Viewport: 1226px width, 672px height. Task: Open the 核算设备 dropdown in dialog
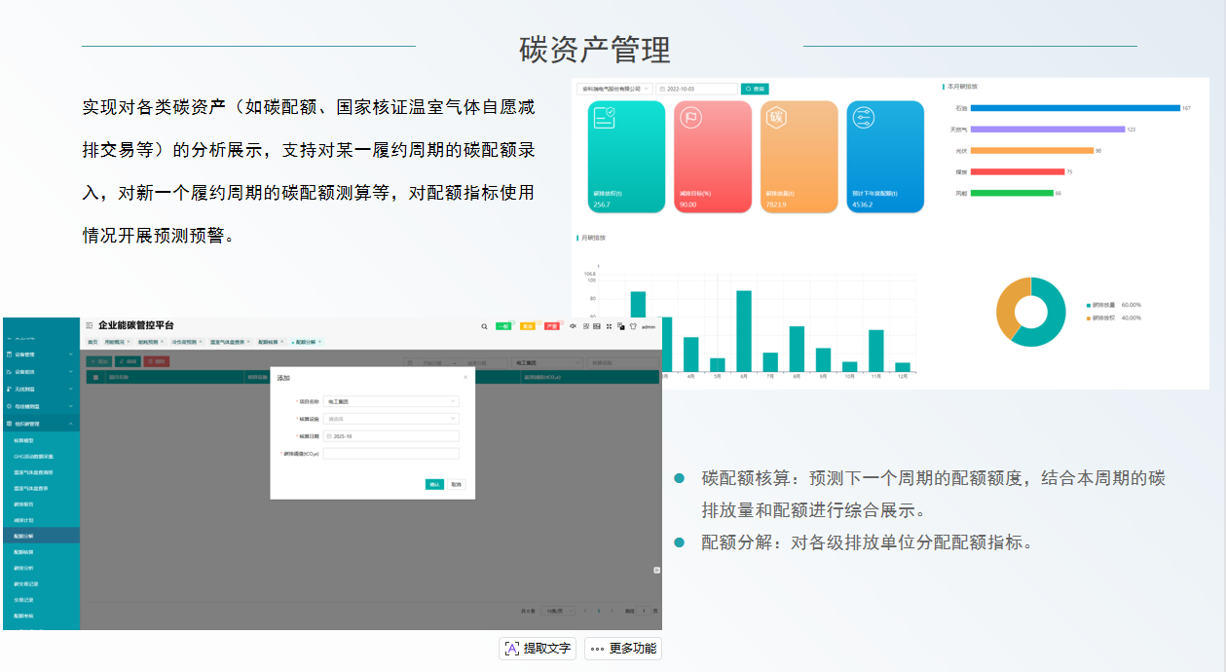(390, 419)
